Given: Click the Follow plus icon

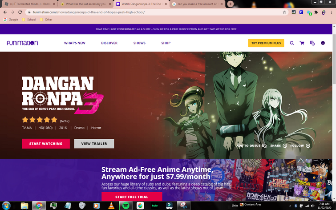Looking at the screenshot, I should (308, 146).
